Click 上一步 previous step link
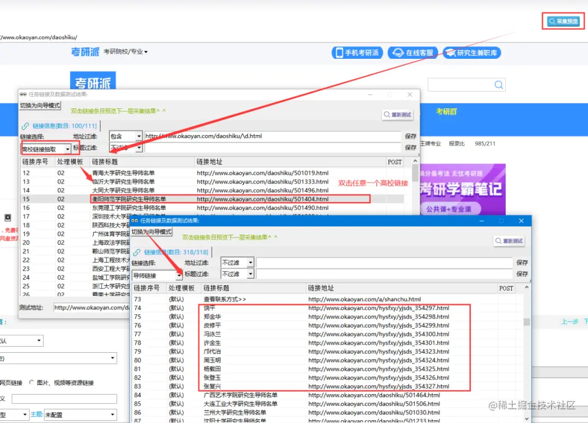Image resolution: width=588 pixels, height=423 pixels. [569, 322]
